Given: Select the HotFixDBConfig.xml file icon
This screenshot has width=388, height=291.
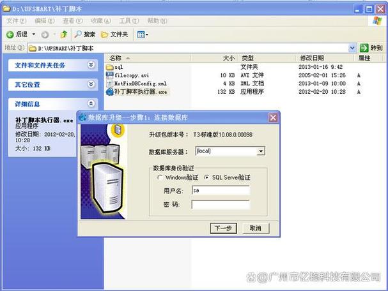Looking at the screenshot, I should point(109,84).
